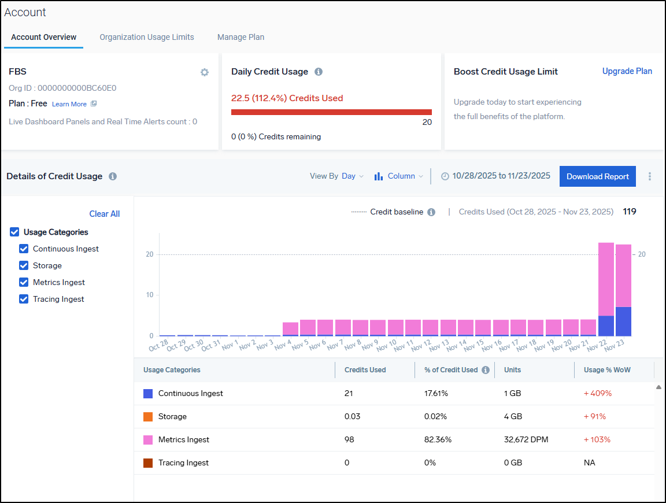This screenshot has width=666, height=503.
Task: Switch to Organization Usage Limits tab
Action: coord(147,37)
